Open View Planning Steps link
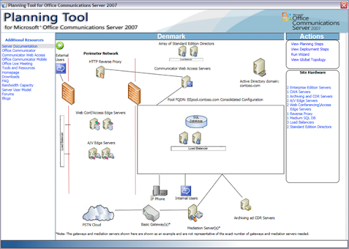The width and height of the screenshot is (349, 249). pyautogui.click(x=307, y=44)
